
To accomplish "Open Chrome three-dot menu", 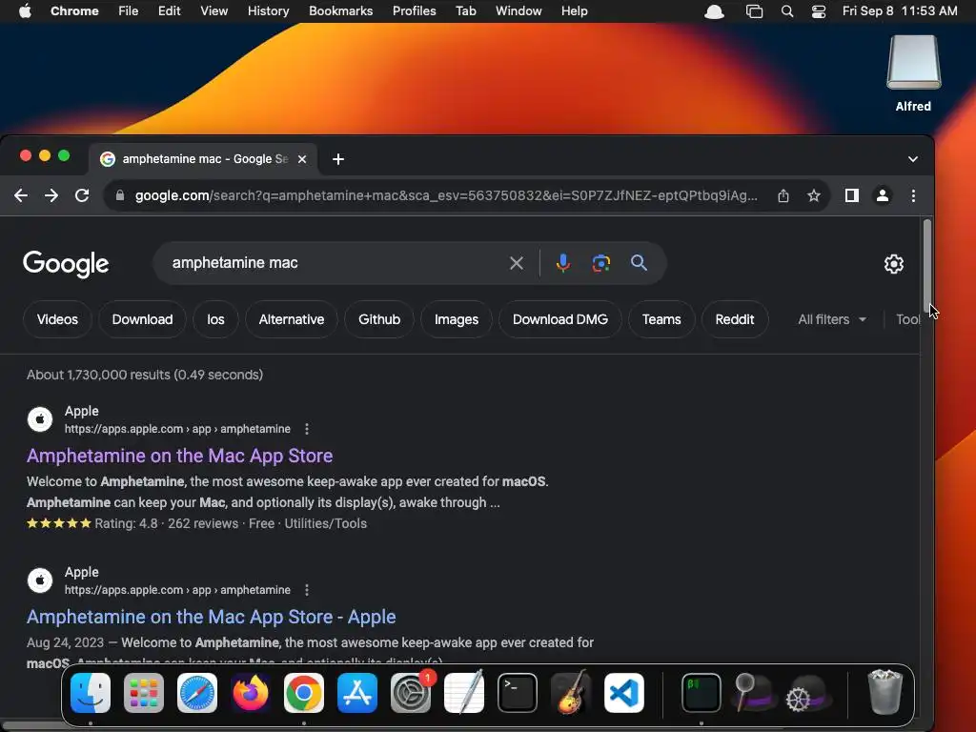I will (x=913, y=195).
